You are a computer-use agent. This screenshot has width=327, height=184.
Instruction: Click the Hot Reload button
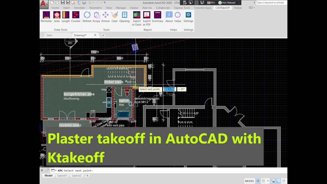(x=227, y=3)
